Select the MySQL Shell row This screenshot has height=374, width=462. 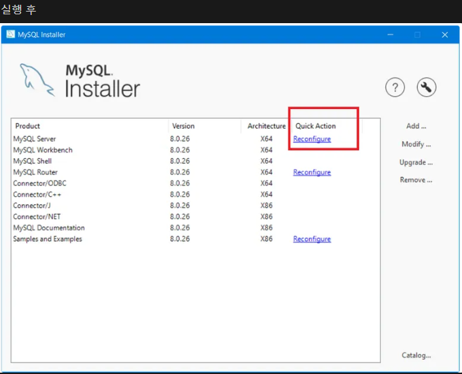tap(195, 161)
